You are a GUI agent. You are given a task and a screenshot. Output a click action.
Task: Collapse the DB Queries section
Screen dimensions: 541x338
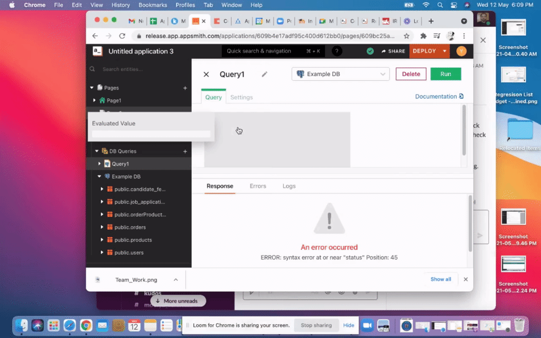[x=96, y=151]
